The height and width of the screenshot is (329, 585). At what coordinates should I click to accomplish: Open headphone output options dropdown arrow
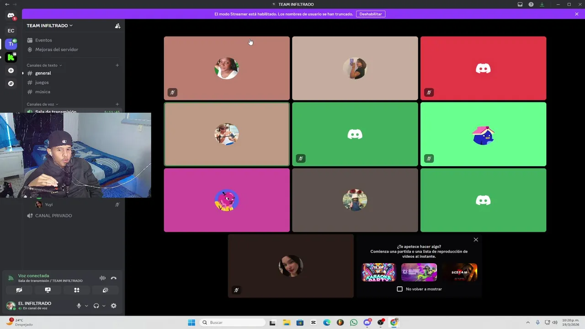coord(104,306)
